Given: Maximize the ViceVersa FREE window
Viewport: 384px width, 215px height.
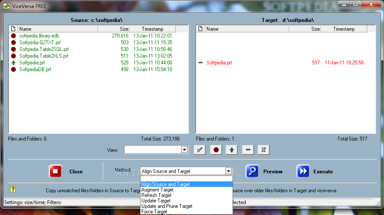Looking at the screenshot, I should tap(355, 4).
